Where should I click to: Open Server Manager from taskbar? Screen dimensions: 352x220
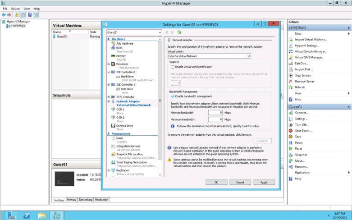(x=11, y=215)
